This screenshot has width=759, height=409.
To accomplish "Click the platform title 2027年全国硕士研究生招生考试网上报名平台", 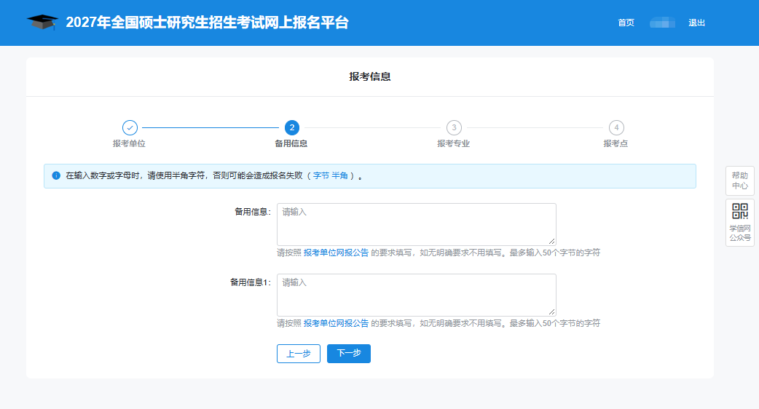I will click(207, 23).
